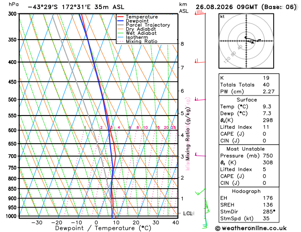The height and width of the screenshot is (232, 301).
Task: Click the wind barb at 500 hPa
Action: click(200, 99)
